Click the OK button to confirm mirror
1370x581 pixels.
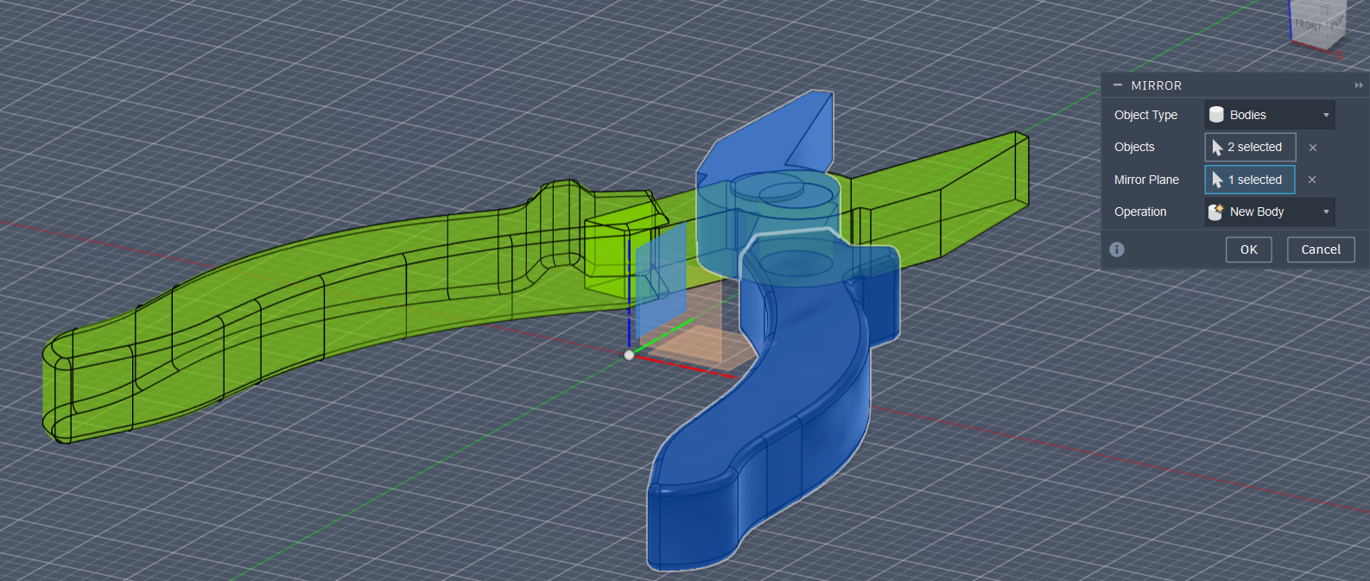click(1248, 249)
